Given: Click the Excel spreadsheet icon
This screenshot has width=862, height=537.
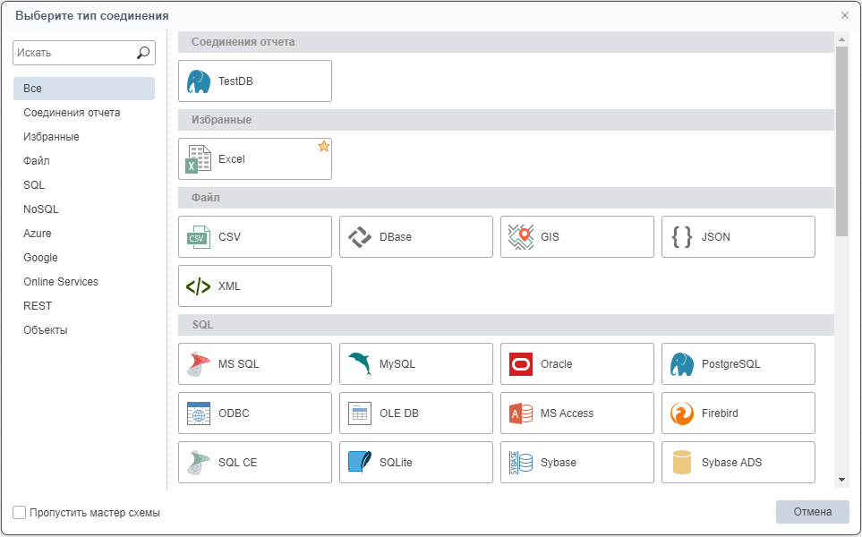Looking at the screenshot, I should tap(199, 159).
